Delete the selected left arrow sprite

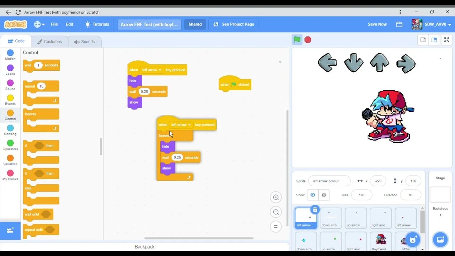(315, 210)
